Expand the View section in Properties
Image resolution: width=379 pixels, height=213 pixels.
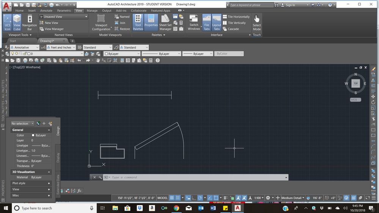[x=49, y=190]
